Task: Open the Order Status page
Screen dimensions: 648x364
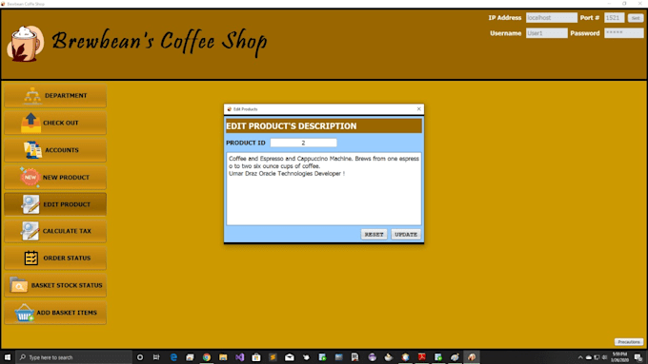Action: pos(55,259)
